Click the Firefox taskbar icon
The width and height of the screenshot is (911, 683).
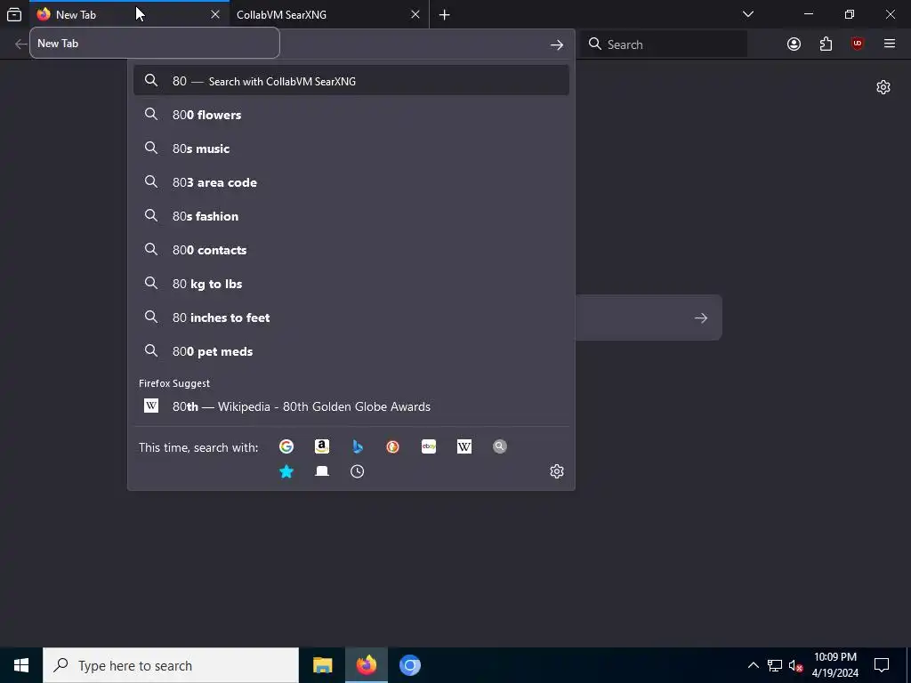point(366,665)
